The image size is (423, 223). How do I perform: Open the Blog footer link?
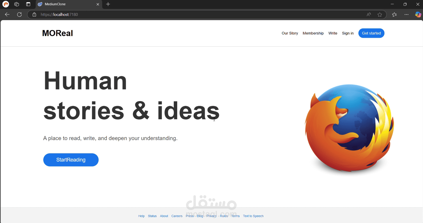click(x=200, y=216)
